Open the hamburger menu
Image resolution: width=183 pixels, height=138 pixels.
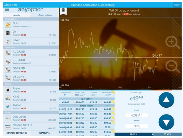pos(7,10)
